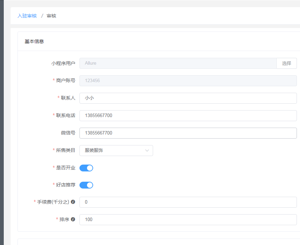This screenshot has width=300, height=245.
Task: Click the 手续费(千分之) label
Action: (53, 202)
